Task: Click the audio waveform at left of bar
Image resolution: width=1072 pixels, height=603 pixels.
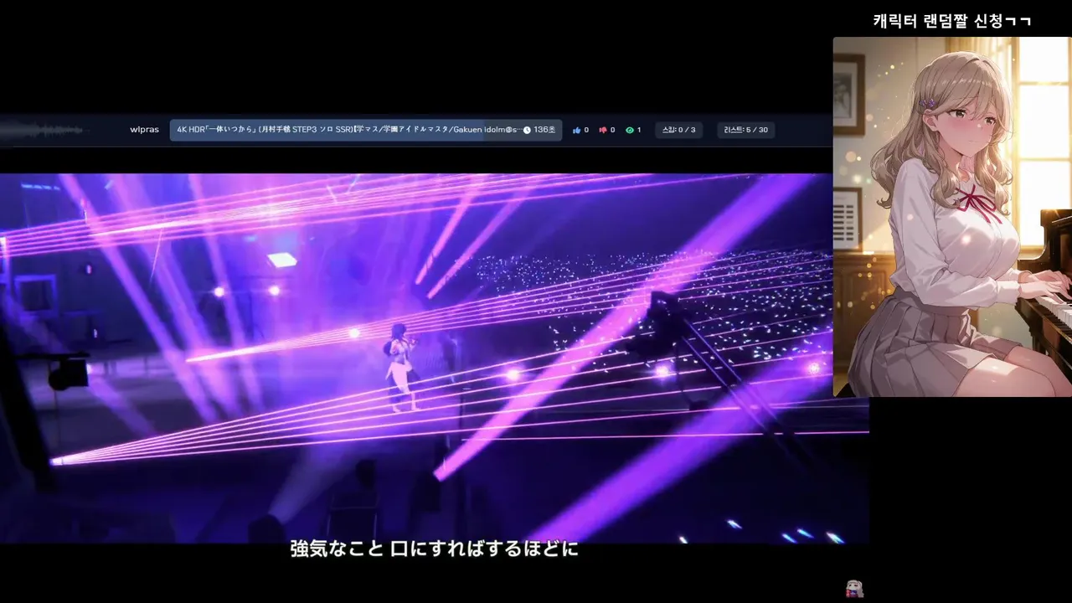Action: [46, 130]
